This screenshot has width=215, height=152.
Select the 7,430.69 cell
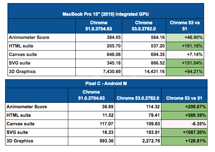(99, 72)
